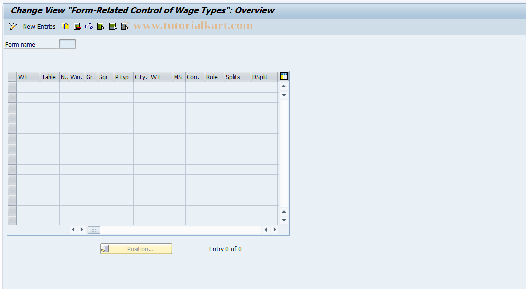Viewport: 526px width, 289px height.
Task: Click scroll-right arrow beside horizontal thumb
Action: 82,230
